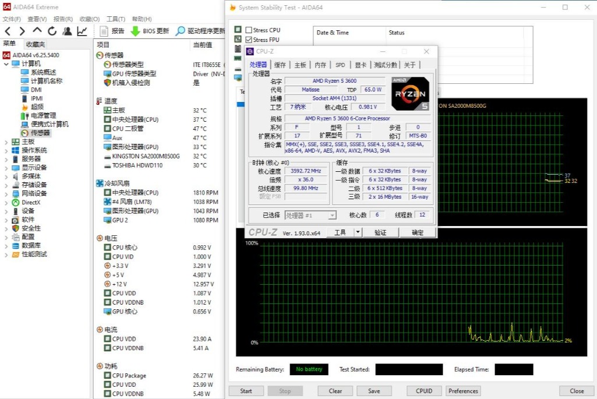
Task: Click the Start button in Stability Test
Action: click(x=246, y=391)
